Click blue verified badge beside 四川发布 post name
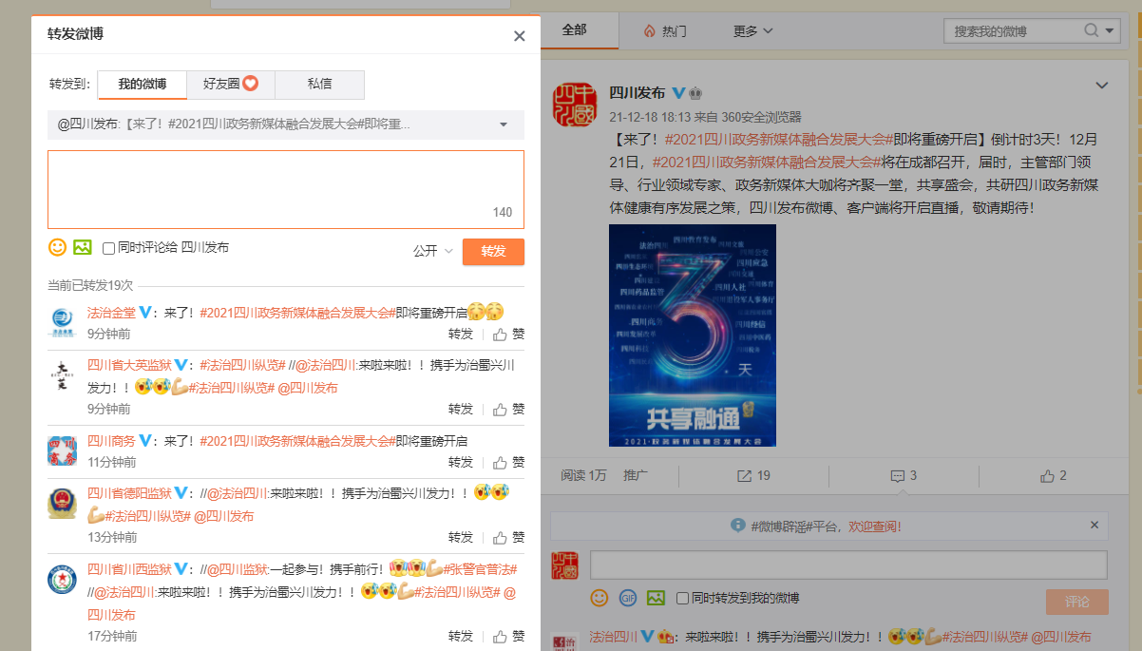The image size is (1142, 651). 678,92
